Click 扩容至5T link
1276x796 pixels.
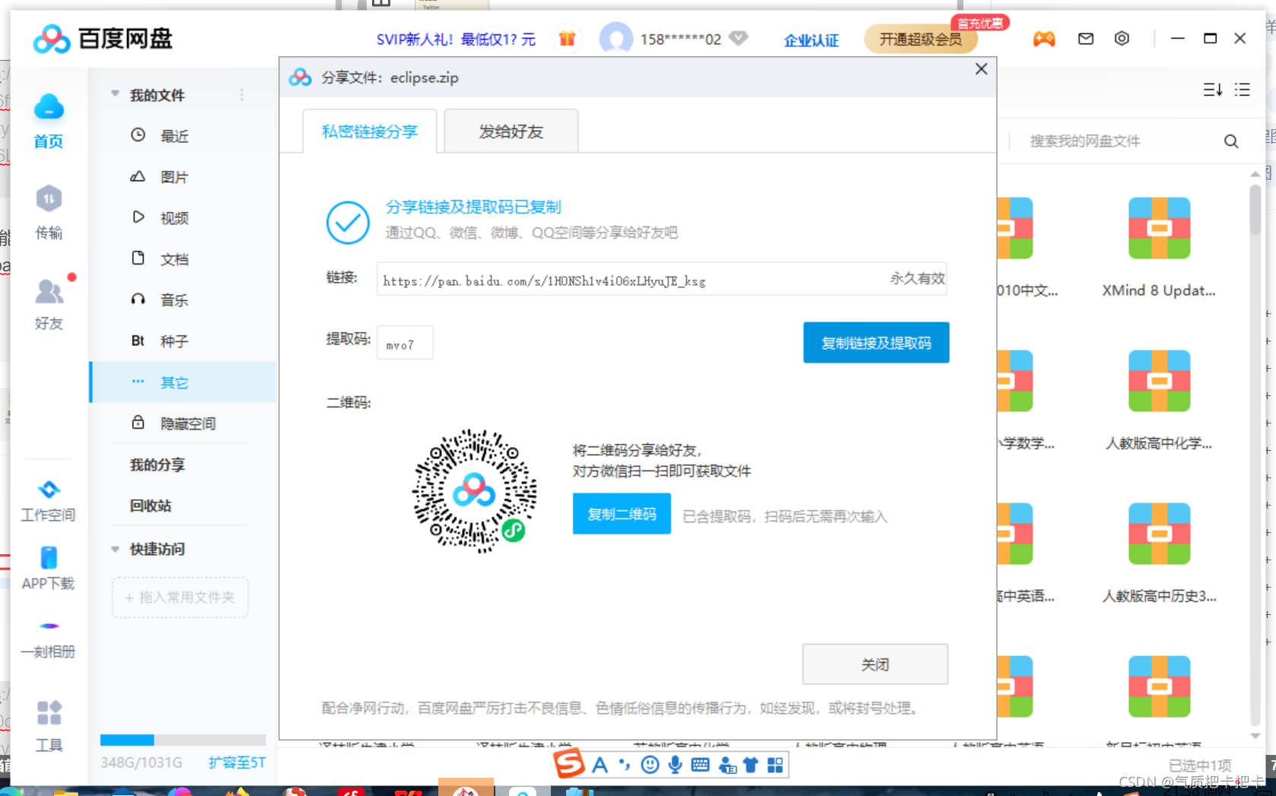click(237, 763)
